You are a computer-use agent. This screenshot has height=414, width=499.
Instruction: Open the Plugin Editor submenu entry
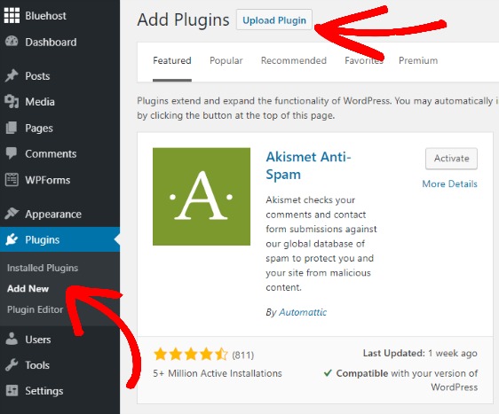35,309
